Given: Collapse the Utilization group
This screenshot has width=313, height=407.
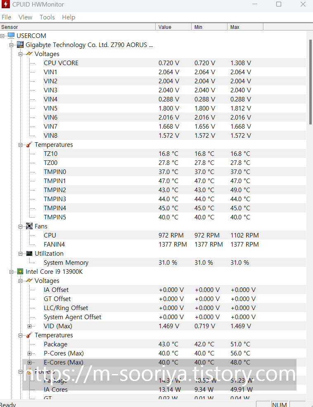Looking at the screenshot, I should (21, 254).
